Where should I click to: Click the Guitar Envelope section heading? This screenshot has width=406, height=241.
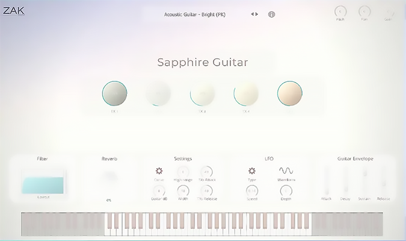(355, 158)
